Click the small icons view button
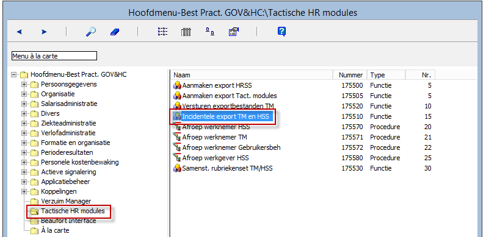The height and width of the screenshot is (237, 486). point(210,32)
